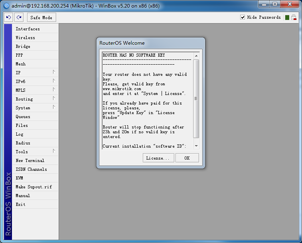302x243 pixels.
Task: Open ISDN Channels menu
Action: coord(35,169)
